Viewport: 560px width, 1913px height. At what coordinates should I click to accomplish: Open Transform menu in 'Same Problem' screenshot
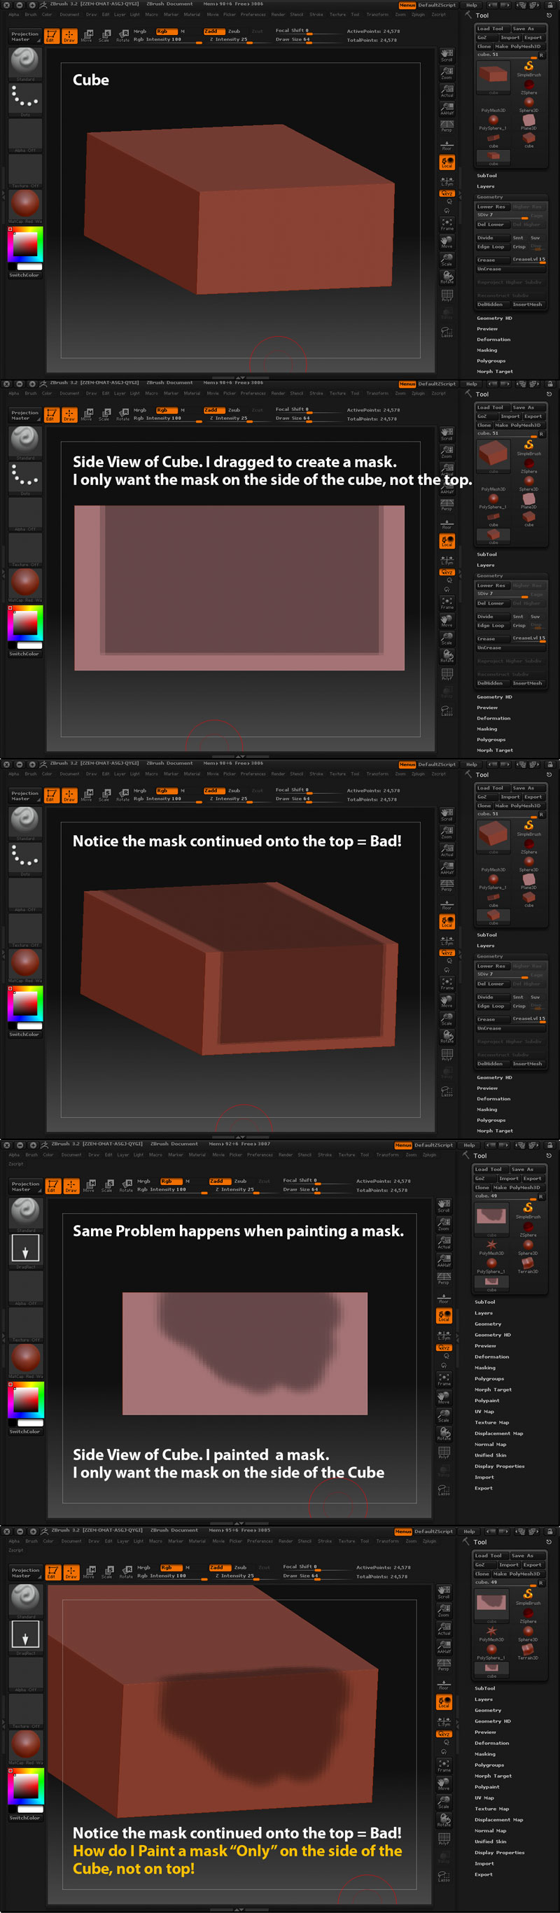387,1155
